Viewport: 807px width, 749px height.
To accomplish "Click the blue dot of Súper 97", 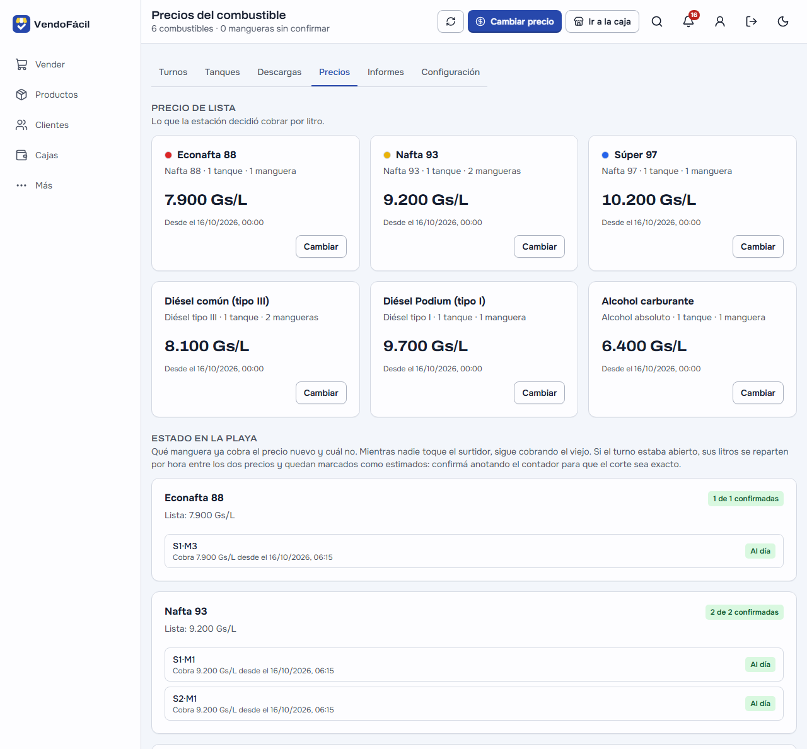I will (605, 155).
